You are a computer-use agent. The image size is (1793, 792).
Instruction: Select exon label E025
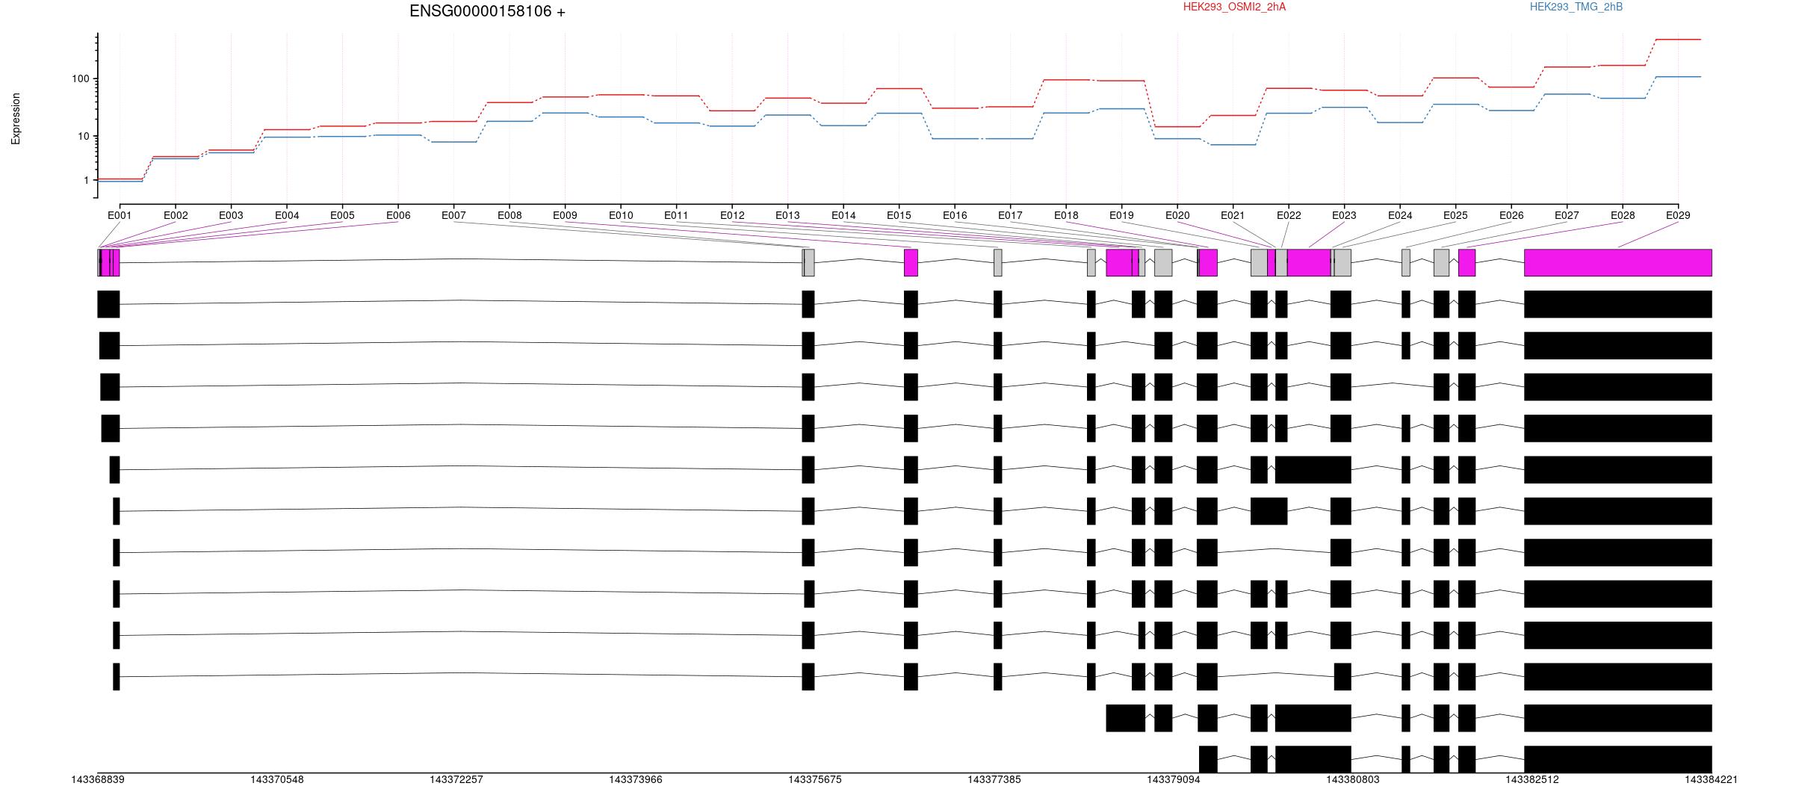coord(1455,215)
